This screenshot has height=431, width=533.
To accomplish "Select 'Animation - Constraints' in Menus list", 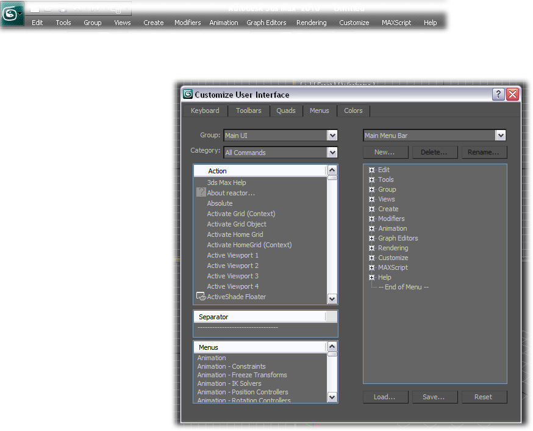I will [x=231, y=366].
